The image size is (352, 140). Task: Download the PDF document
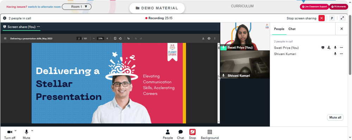coord(203,38)
